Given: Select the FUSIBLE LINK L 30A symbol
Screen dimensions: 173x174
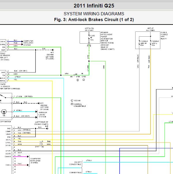Looking at the screenshot, I should click(151, 43).
